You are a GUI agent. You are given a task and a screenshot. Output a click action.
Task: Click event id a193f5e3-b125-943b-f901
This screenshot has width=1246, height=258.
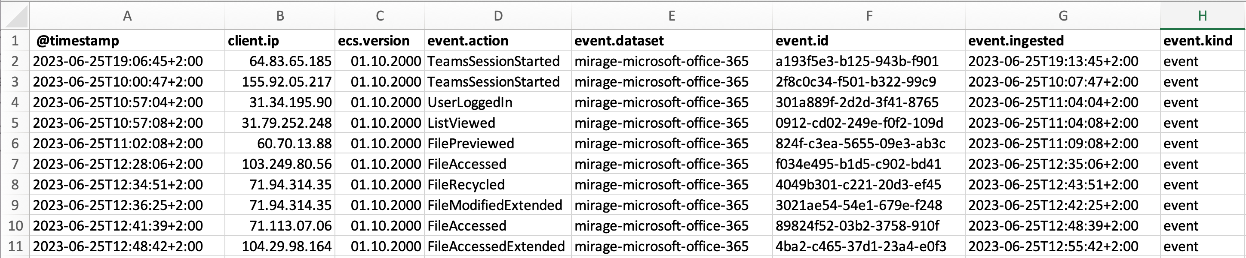point(869,61)
